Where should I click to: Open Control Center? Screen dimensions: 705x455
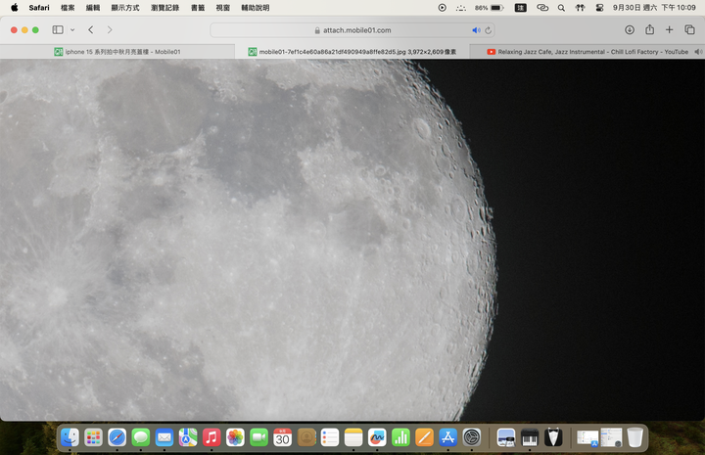pyautogui.click(x=599, y=8)
